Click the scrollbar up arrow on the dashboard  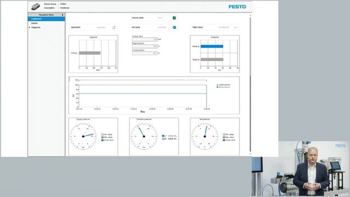(250, 15)
